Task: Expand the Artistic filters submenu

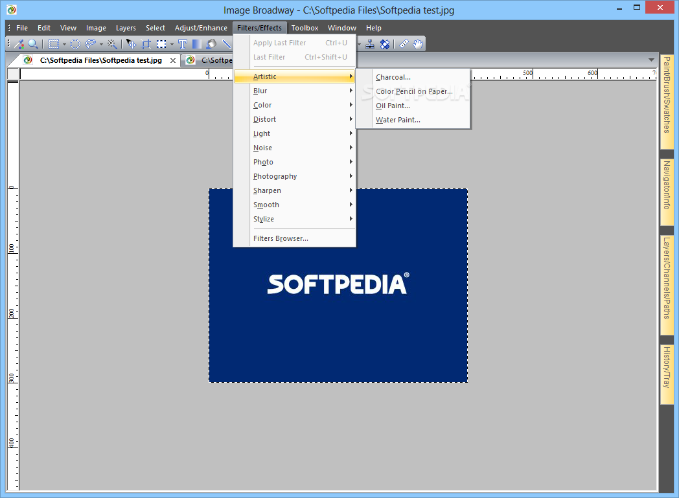Action: (294, 76)
